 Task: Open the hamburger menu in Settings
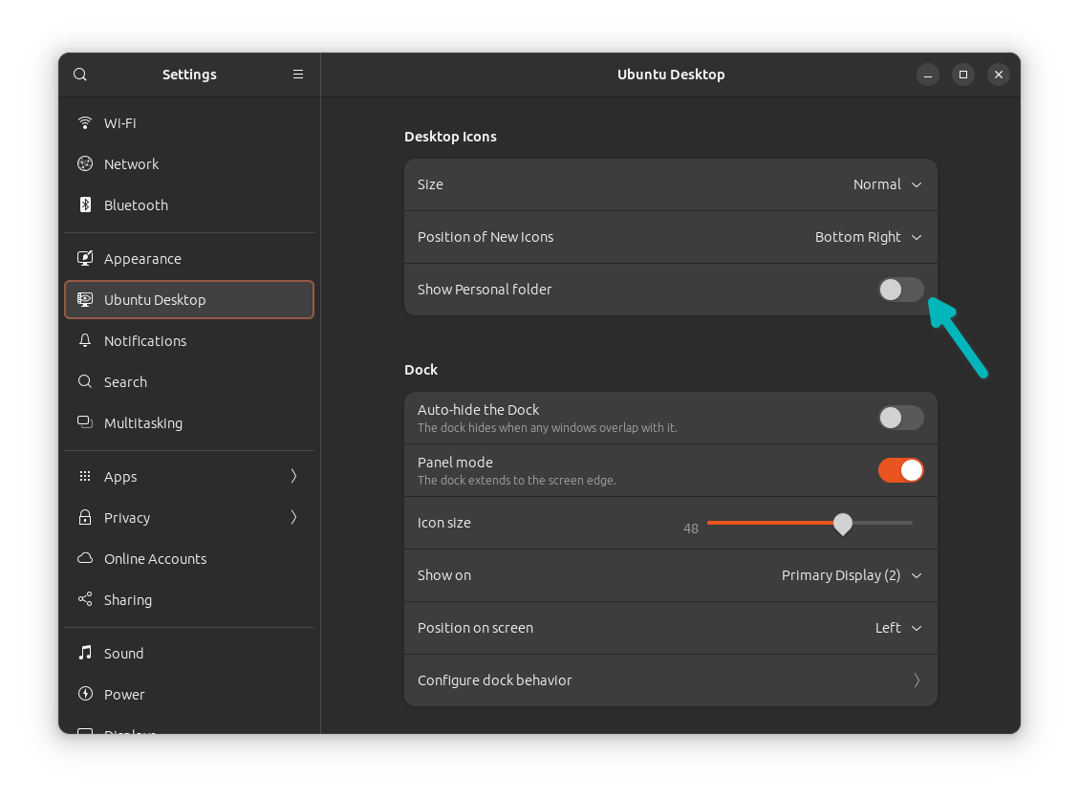point(297,74)
